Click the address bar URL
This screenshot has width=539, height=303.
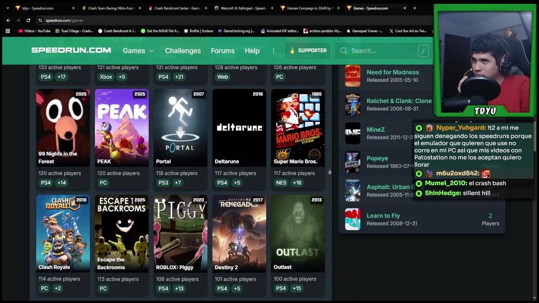(x=64, y=20)
